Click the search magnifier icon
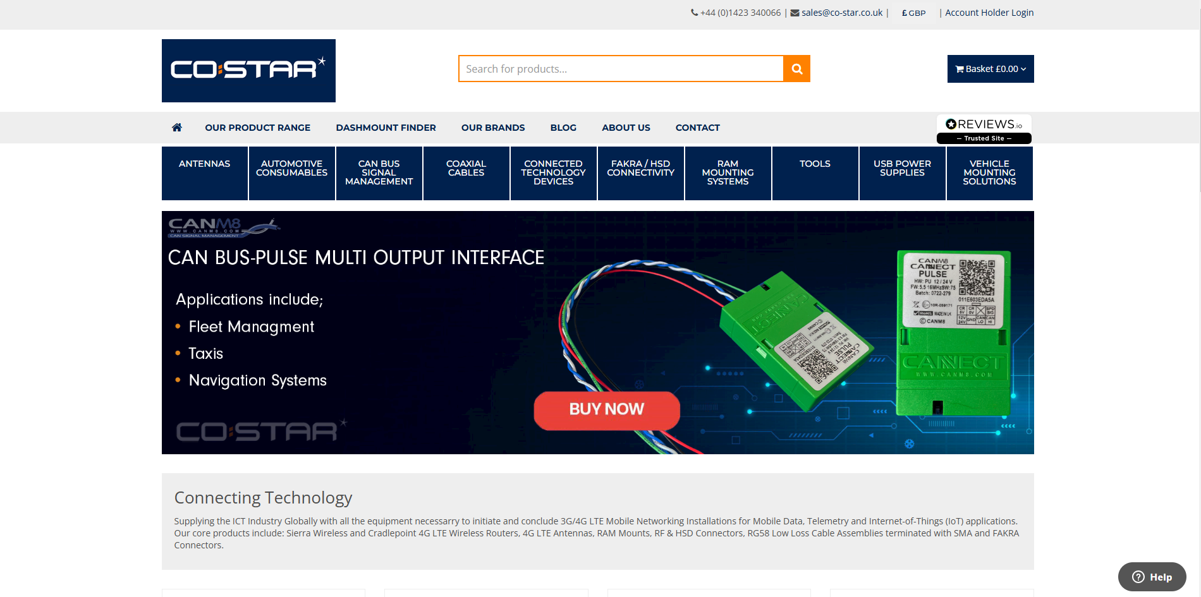This screenshot has width=1201, height=597. (x=796, y=68)
